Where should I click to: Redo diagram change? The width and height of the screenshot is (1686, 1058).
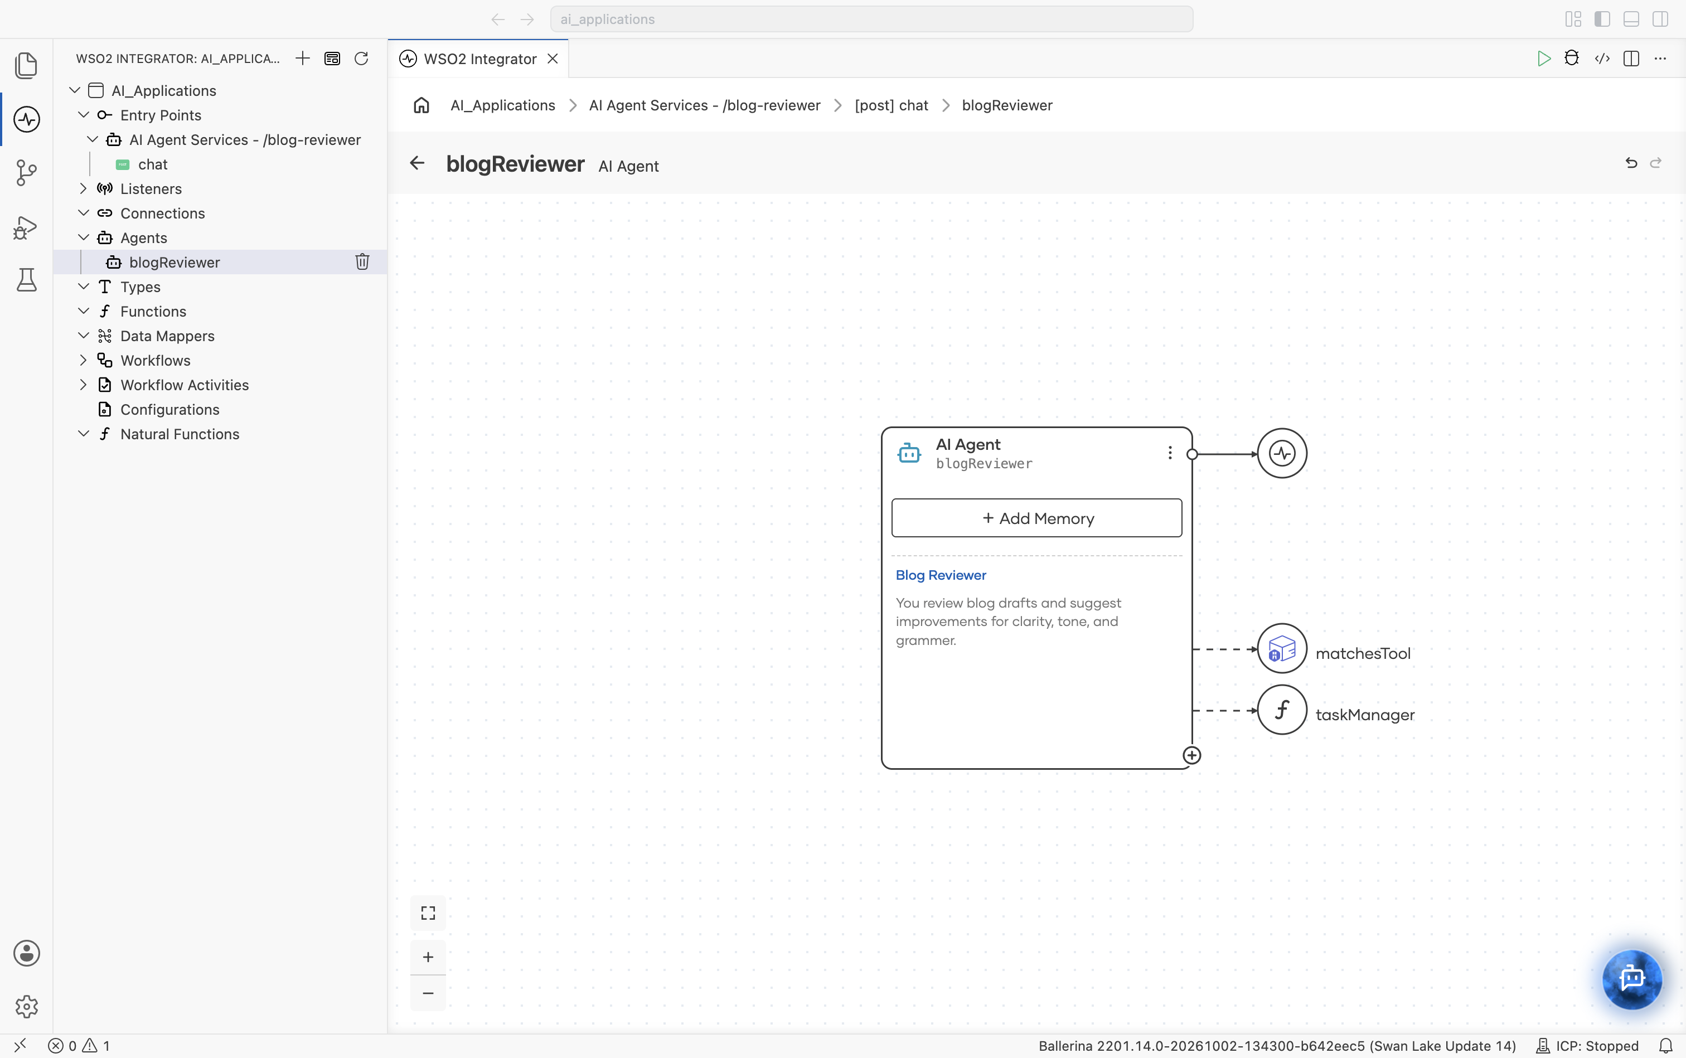1656,163
